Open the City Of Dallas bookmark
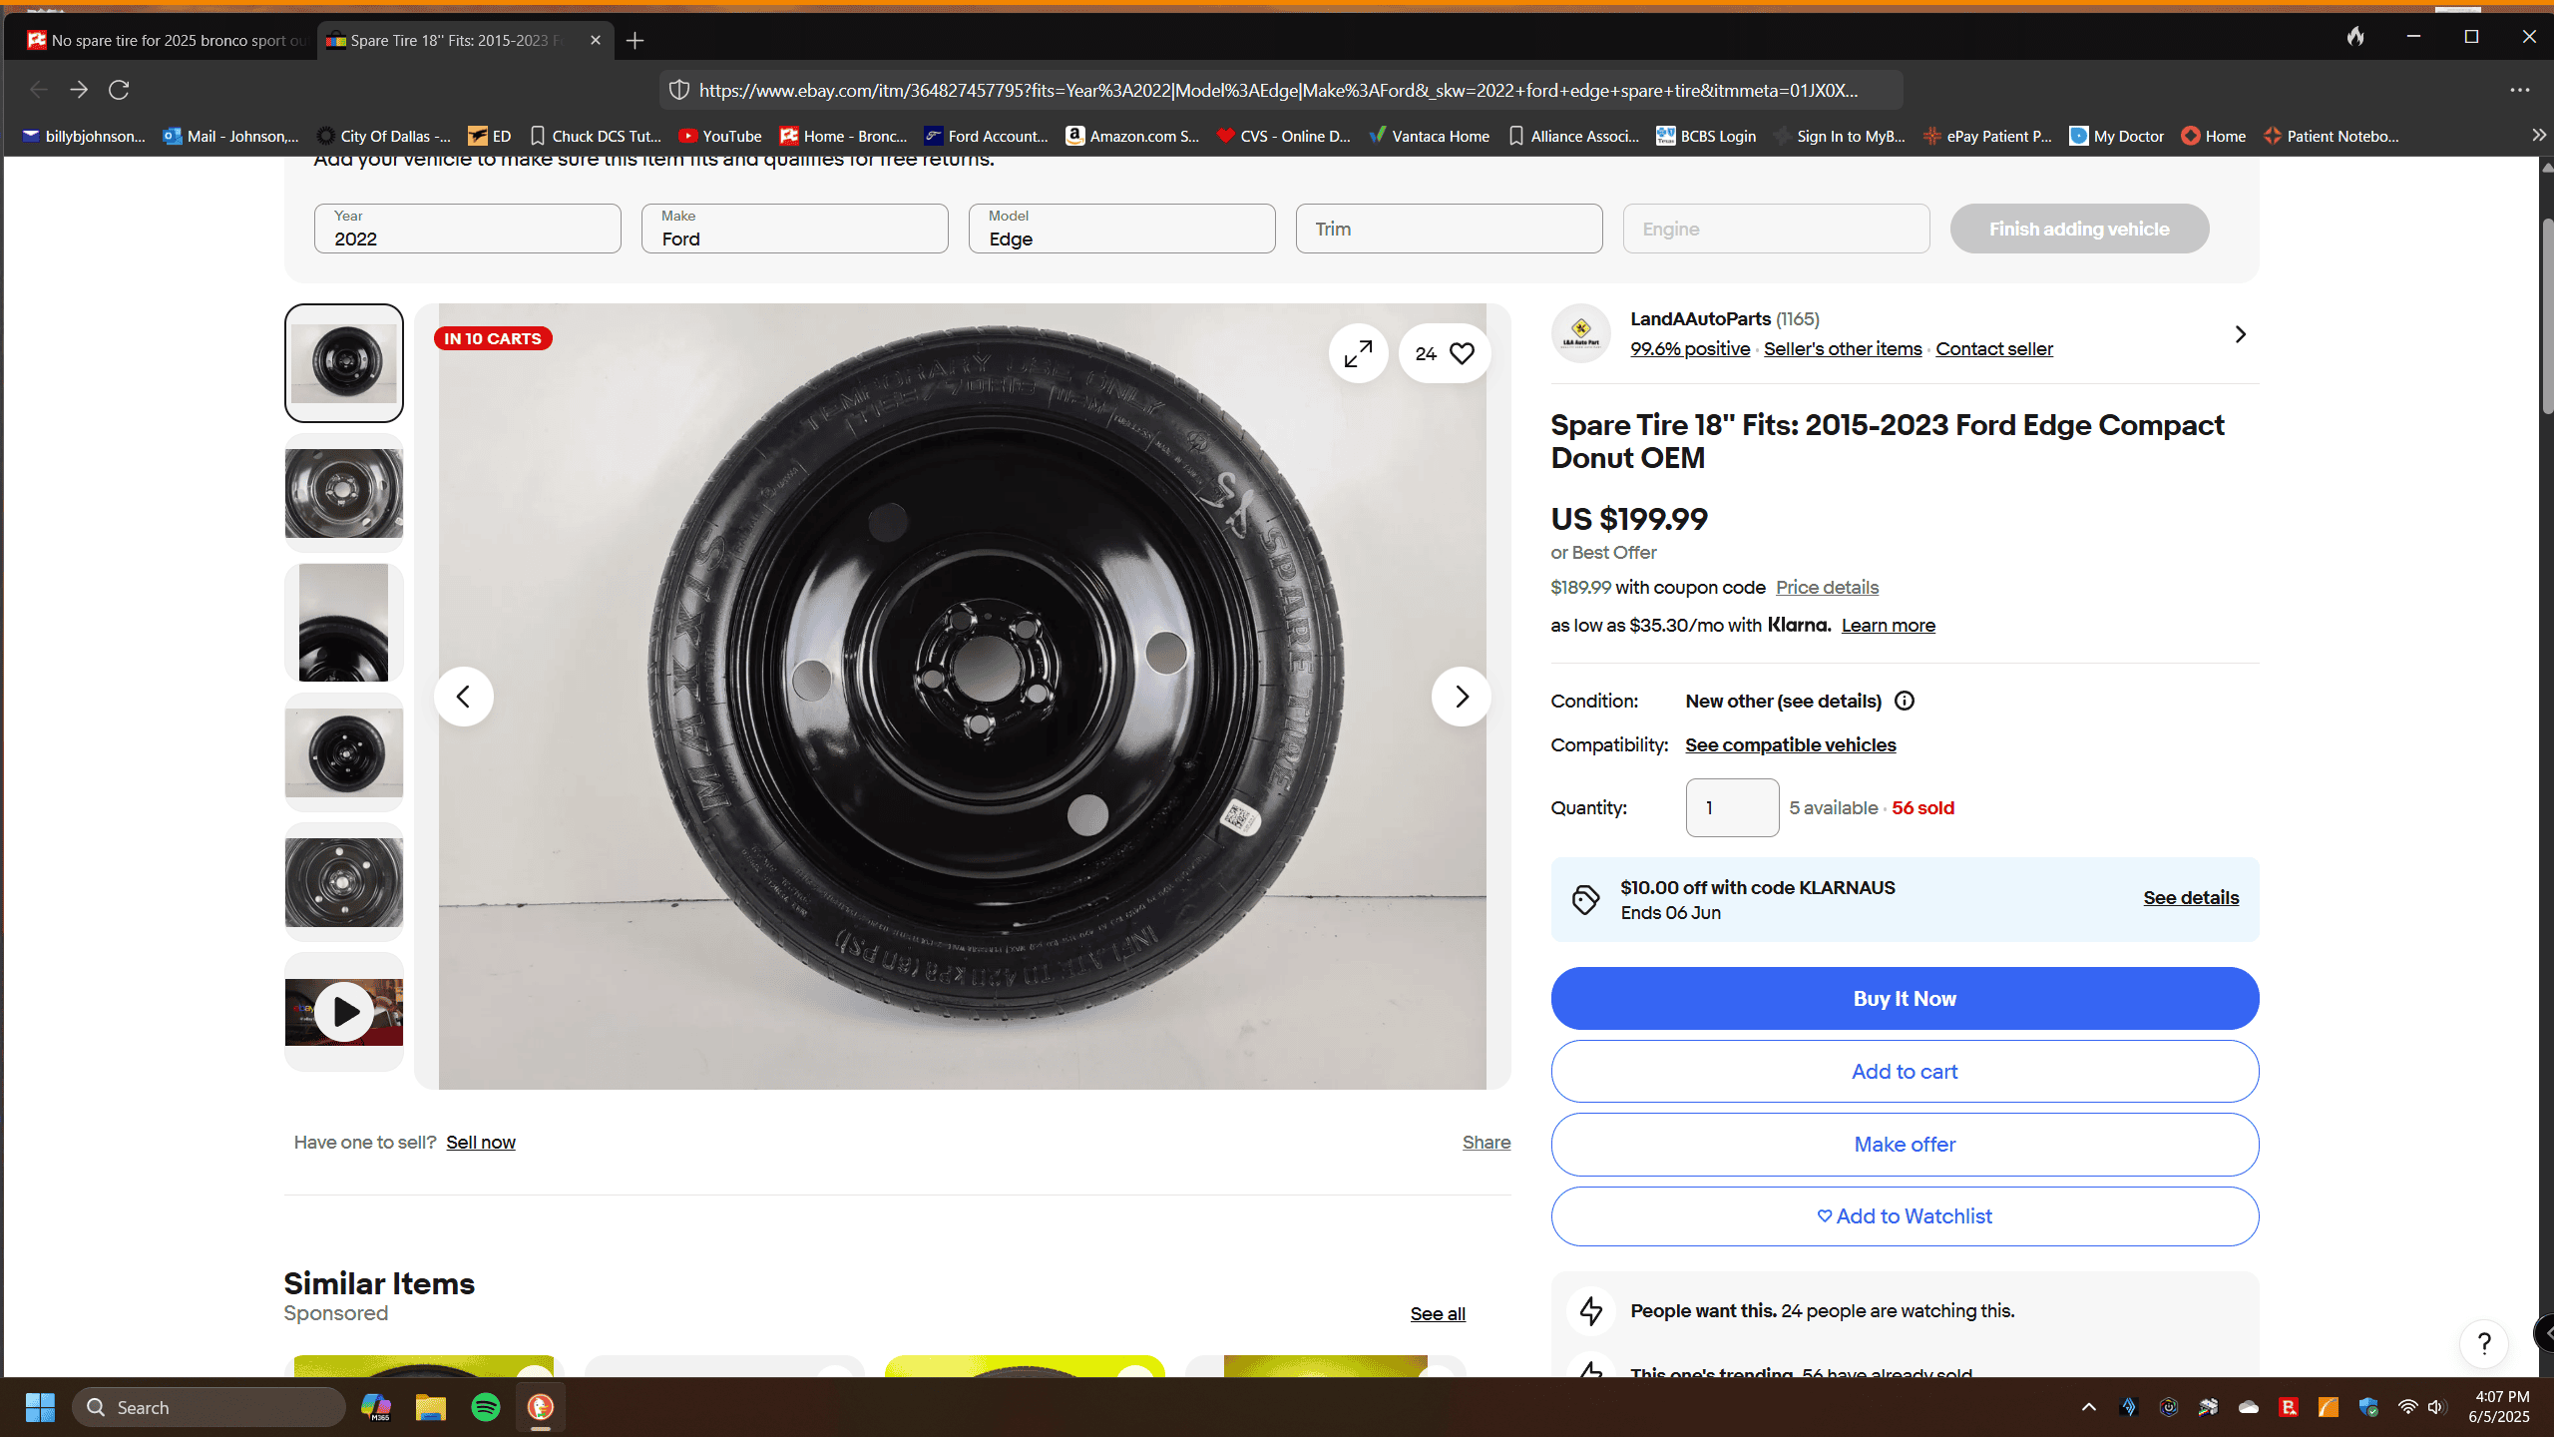Screen dimensions: 2554x1437 pos(384,136)
